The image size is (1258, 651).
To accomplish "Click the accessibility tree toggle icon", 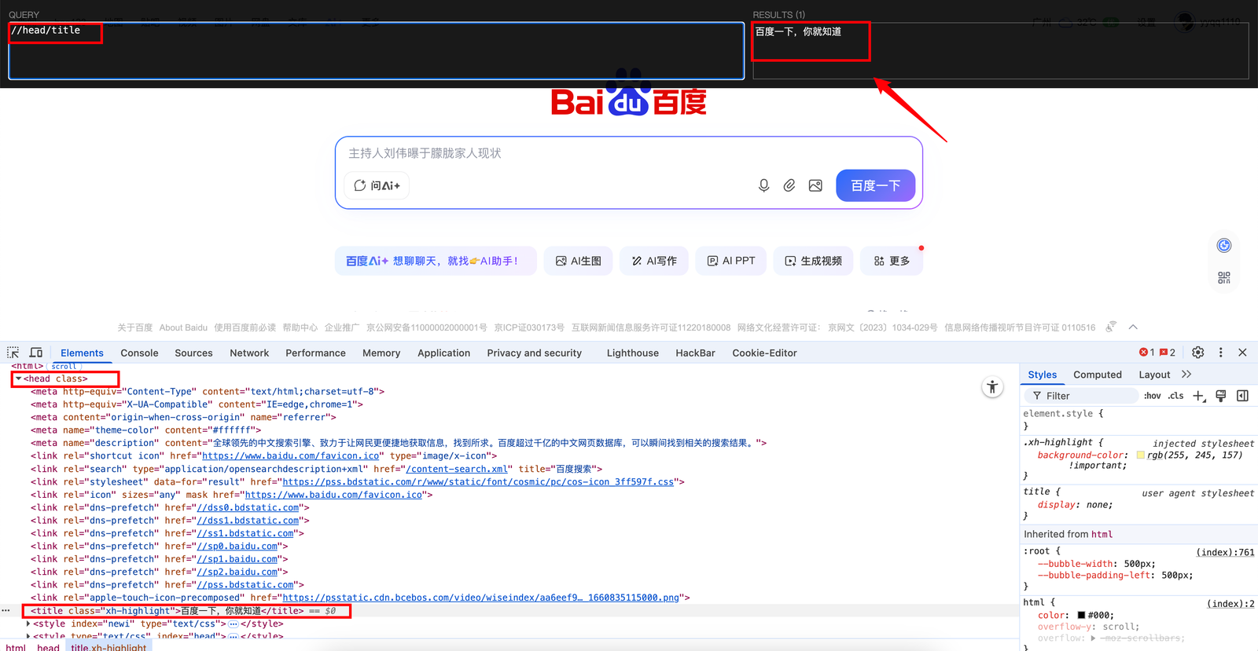I will (993, 386).
